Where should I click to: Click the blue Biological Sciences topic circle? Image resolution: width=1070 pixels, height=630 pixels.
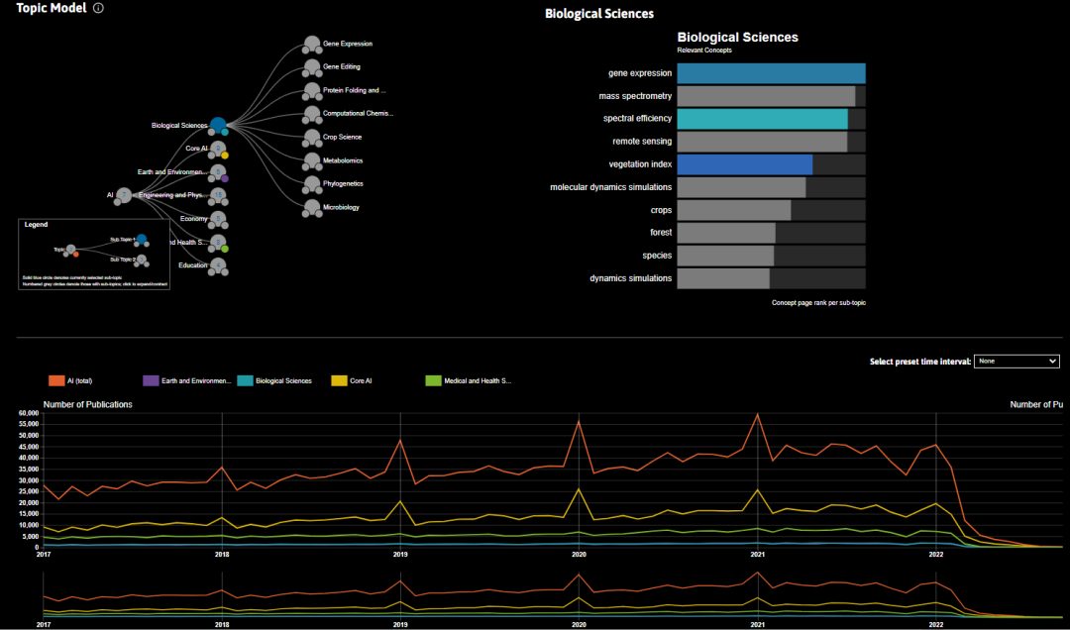point(218,125)
